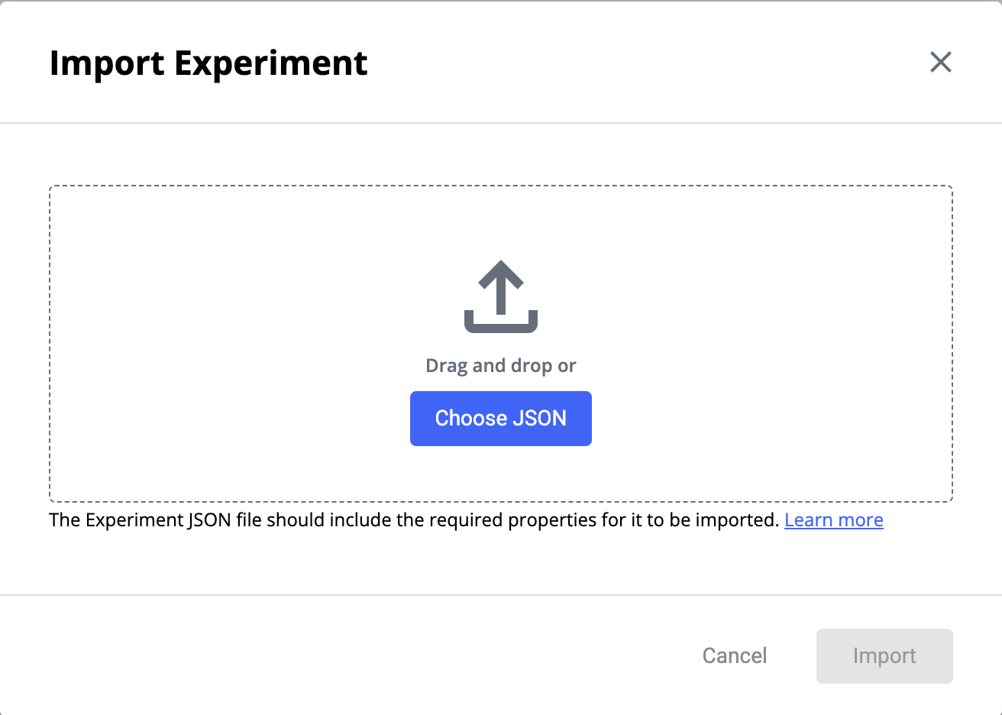Click the word "more" in the underlined link
1002x715 pixels.
tap(861, 520)
